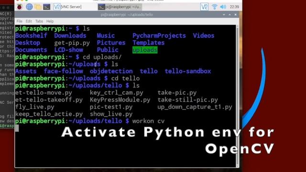This screenshot has width=306, height=172.
Task: Click the Bookshelf directory name
Action: click(31, 36)
